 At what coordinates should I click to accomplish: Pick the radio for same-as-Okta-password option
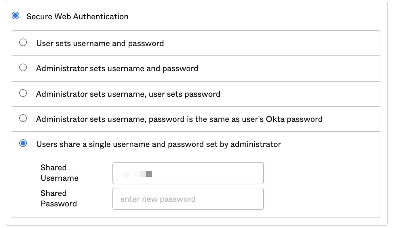click(23, 118)
